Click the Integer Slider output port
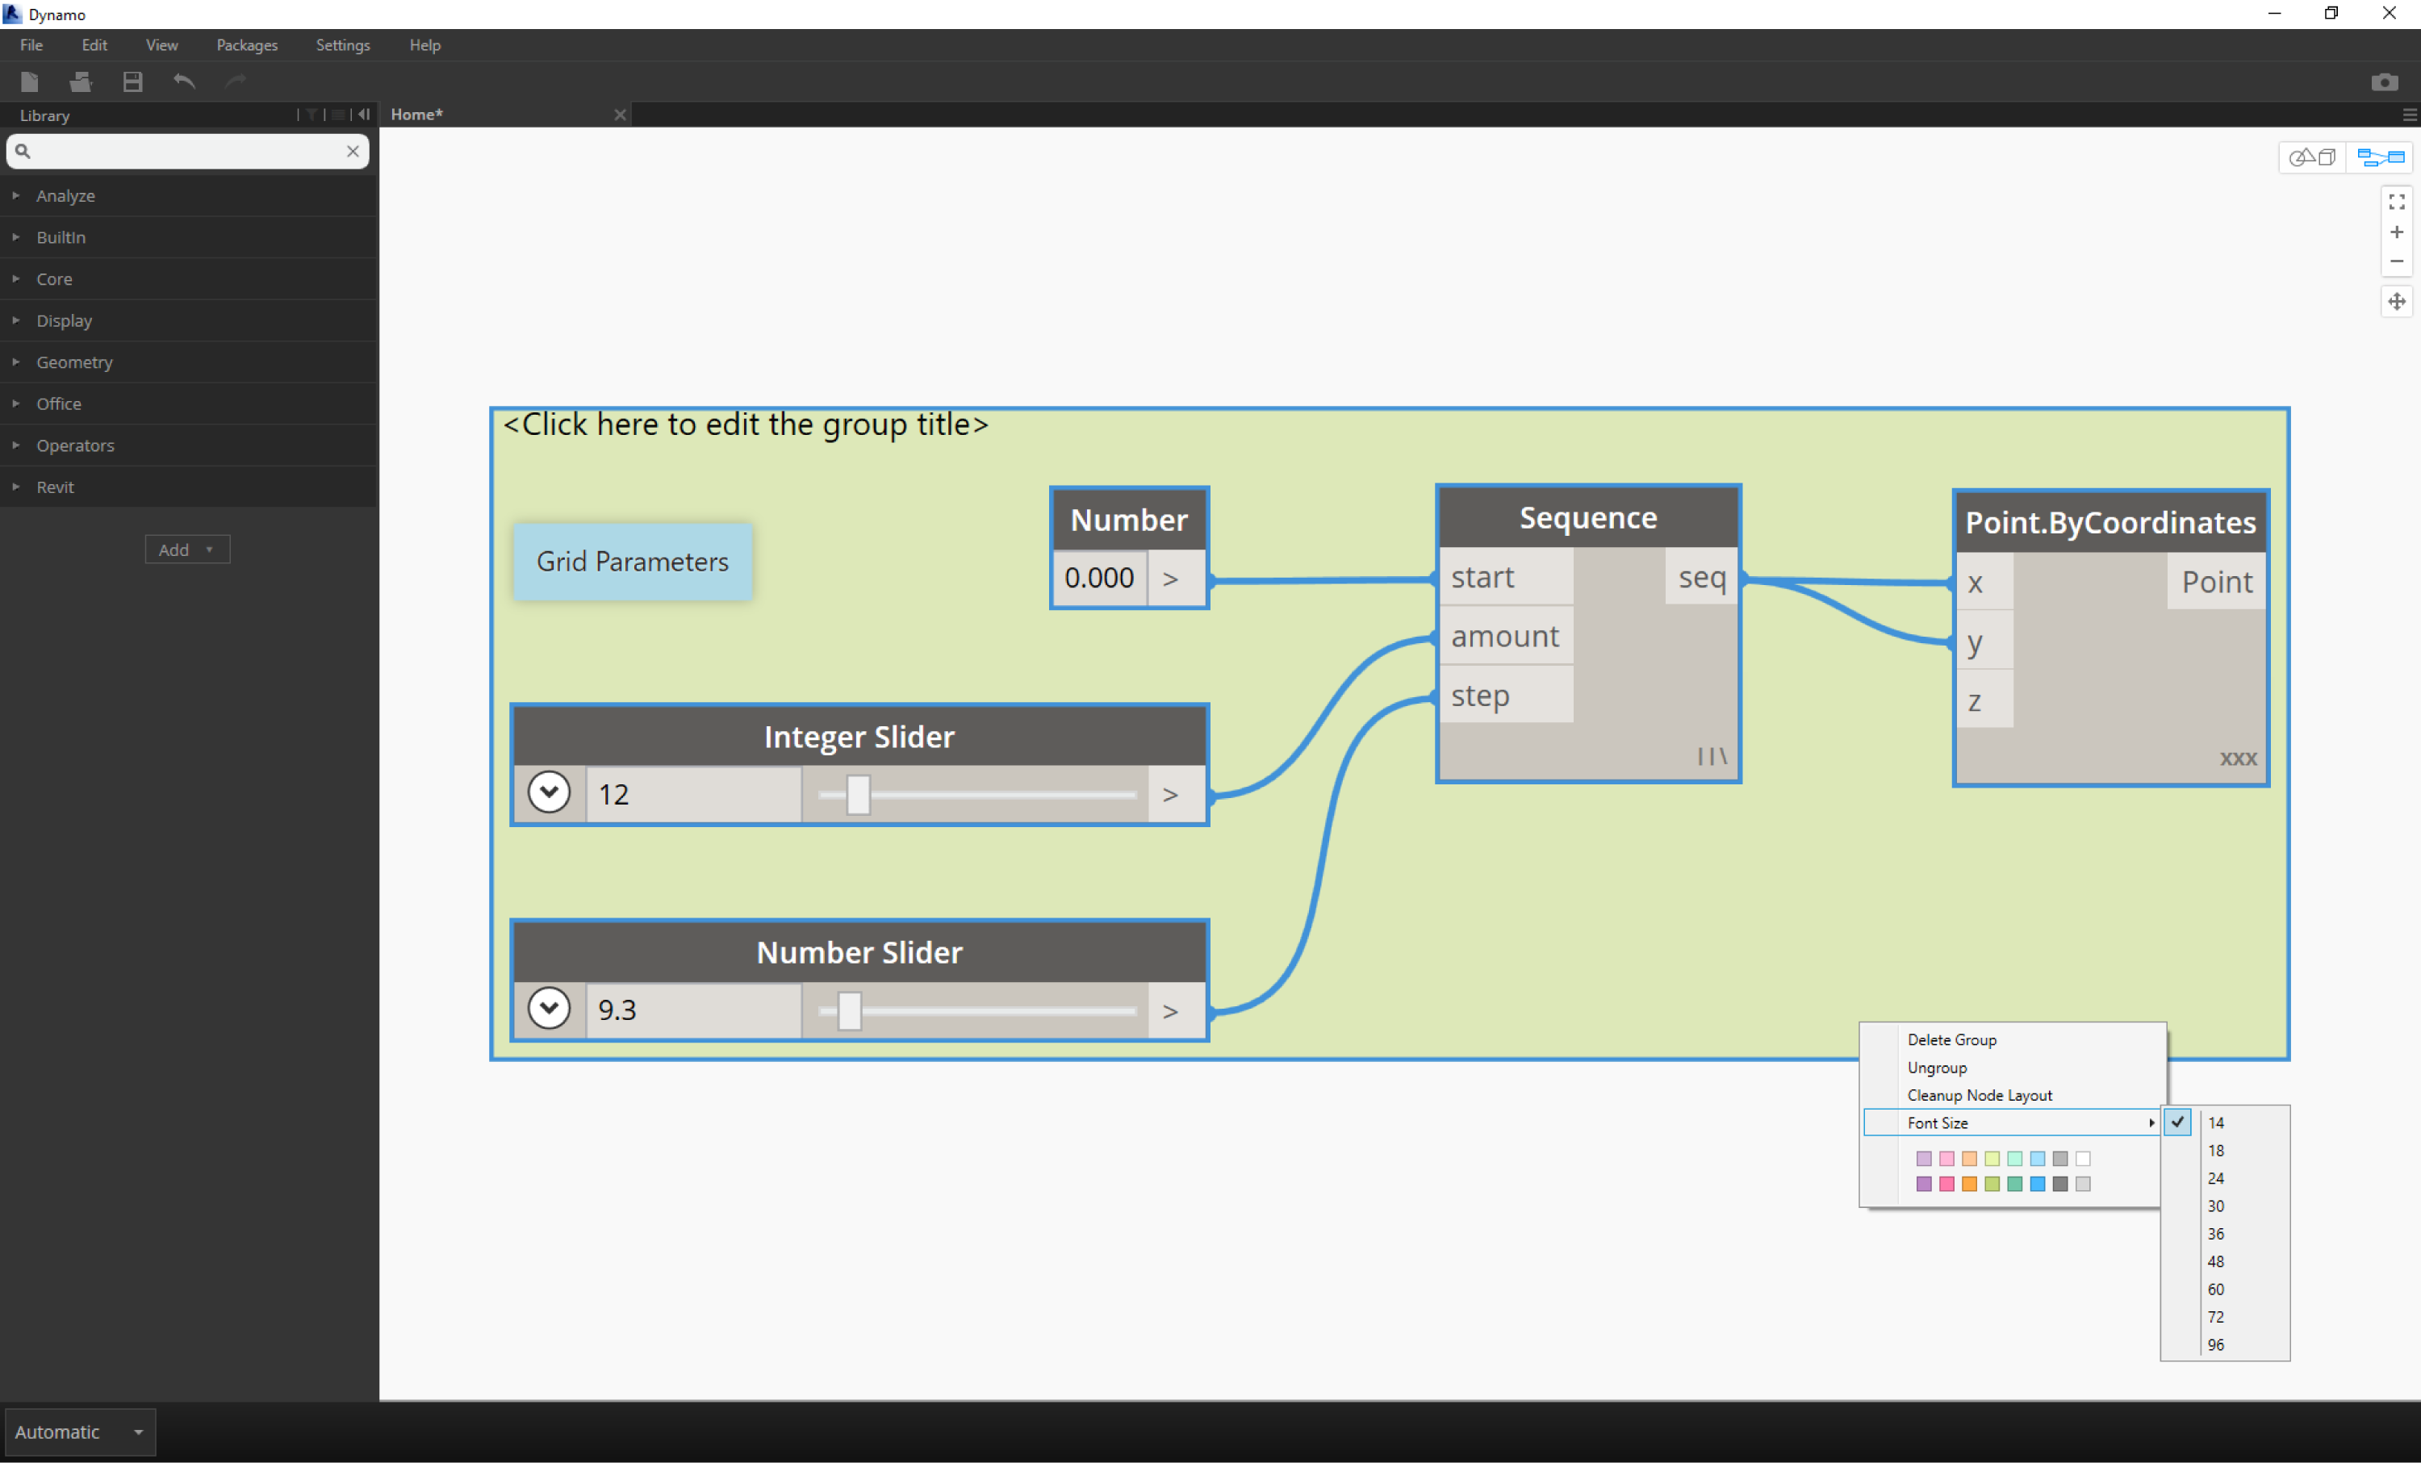 click(1176, 794)
